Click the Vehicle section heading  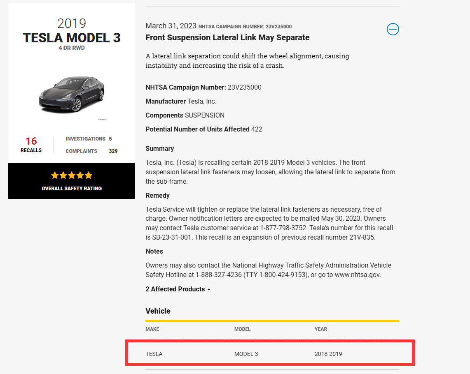point(158,311)
